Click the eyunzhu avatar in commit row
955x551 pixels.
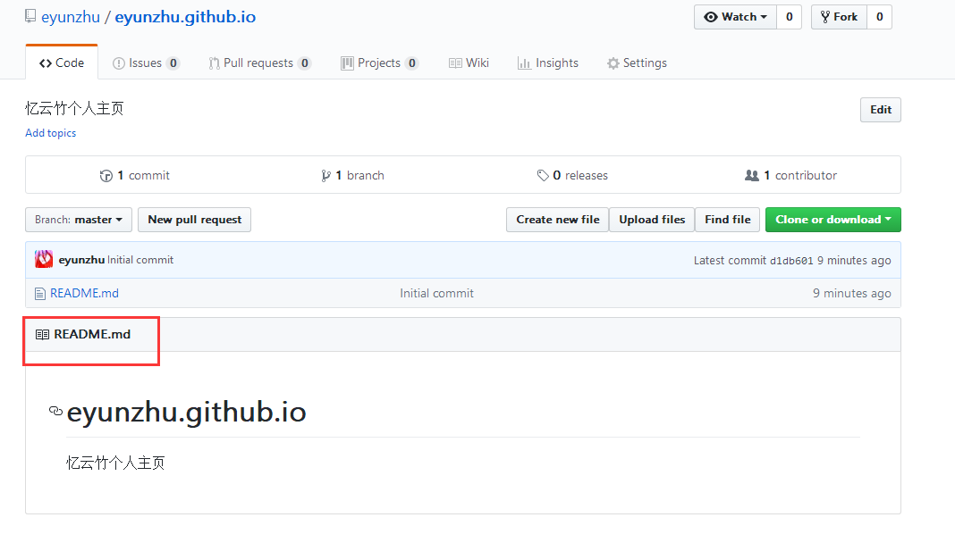44,260
